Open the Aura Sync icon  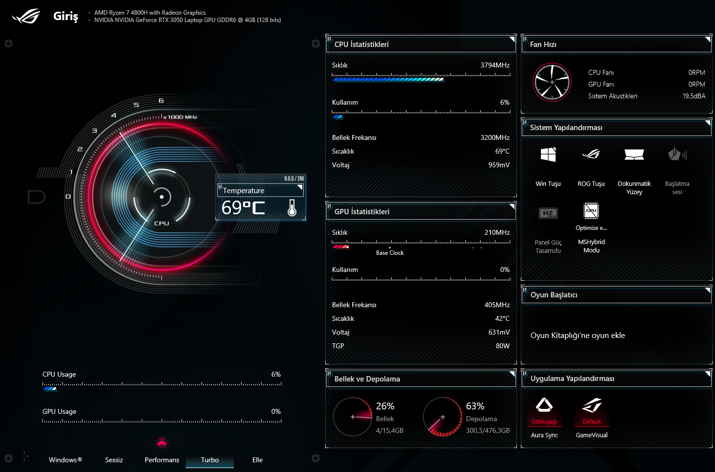[544, 405]
